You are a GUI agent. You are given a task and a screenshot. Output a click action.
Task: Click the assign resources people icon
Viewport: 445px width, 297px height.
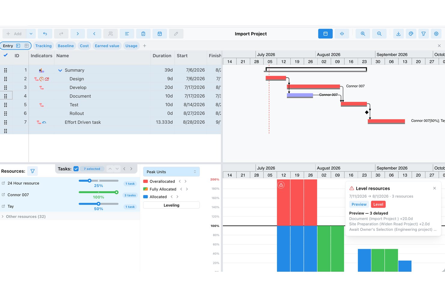point(111,34)
